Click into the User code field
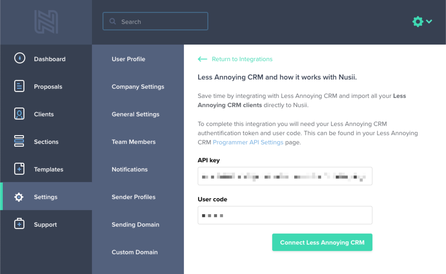Viewport: 446px width, 274px height. coord(285,215)
